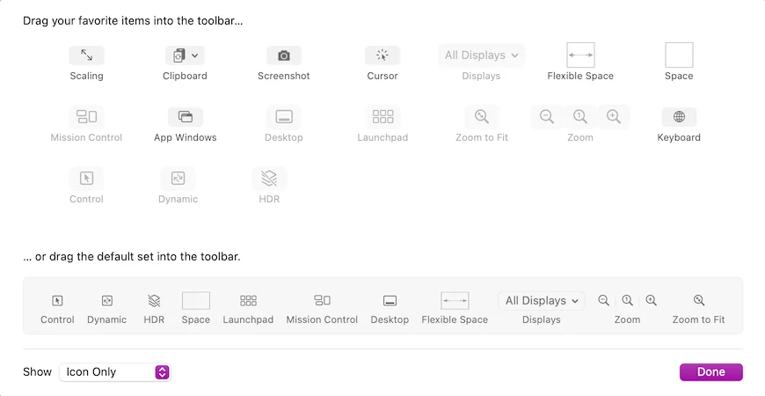This screenshot has height=396, width=765.
Task: Click the Flexible Space item in the palette
Action: coord(580,55)
